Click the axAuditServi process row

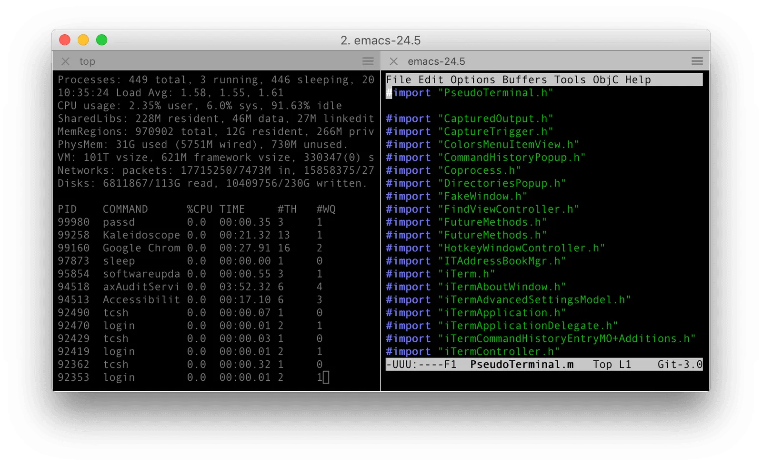pos(190,287)
